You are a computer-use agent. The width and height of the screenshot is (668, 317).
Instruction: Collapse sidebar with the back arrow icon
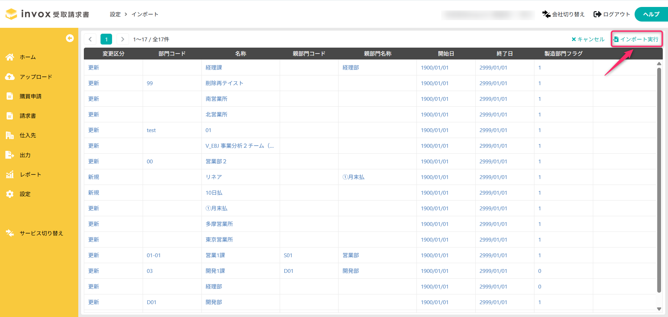pos(70,38)
